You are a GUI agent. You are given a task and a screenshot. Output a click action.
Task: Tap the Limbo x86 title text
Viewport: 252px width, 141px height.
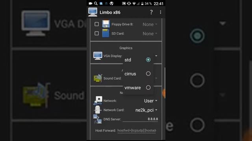pos(110,12)
